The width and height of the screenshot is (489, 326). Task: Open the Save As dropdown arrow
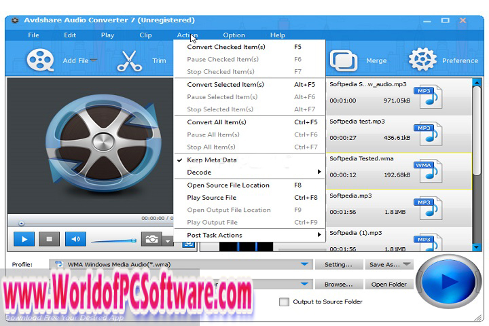click(x=406, y=264)
